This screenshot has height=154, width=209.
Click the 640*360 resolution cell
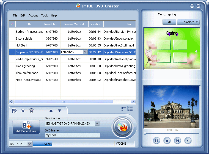point(52,32)
